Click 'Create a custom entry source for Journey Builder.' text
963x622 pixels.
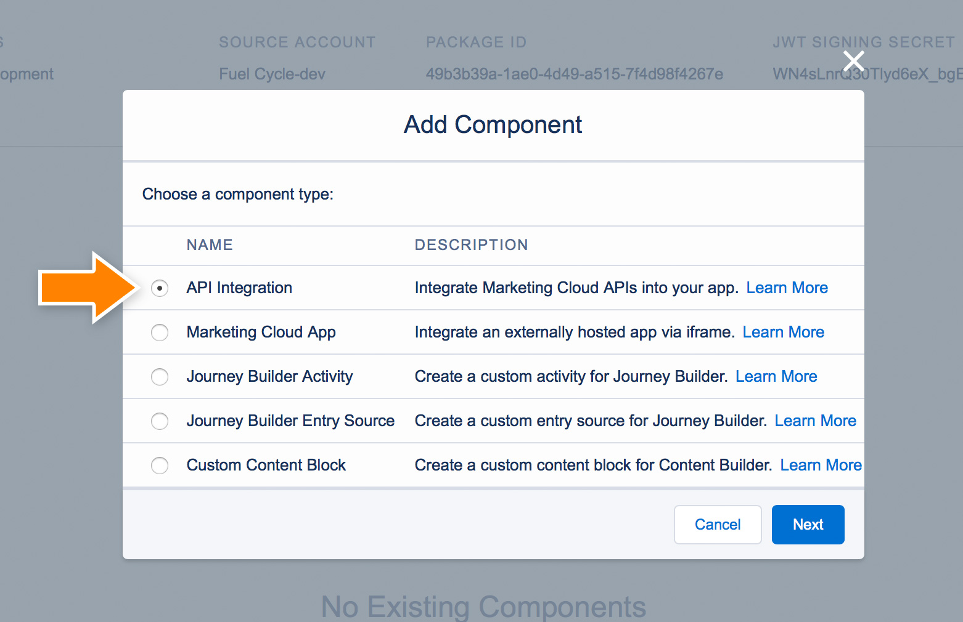591,421
